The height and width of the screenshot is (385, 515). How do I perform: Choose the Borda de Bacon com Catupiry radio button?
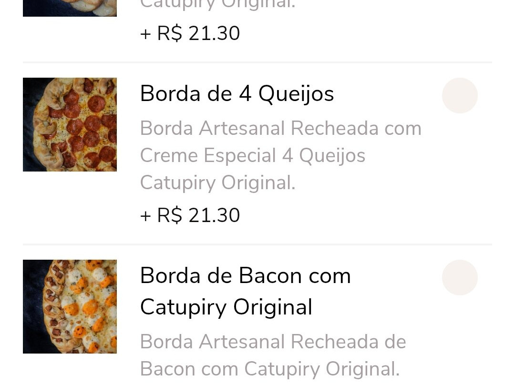click(x=460, y=277)
